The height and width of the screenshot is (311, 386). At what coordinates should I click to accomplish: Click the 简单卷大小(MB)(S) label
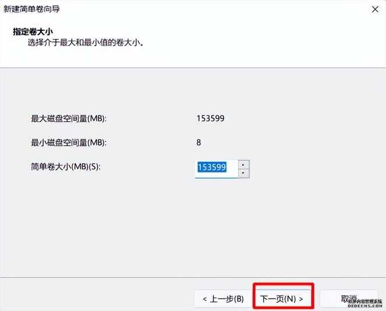[65, 167]
